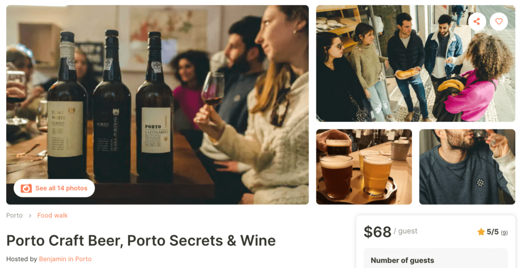
Task: Click the / guest price label
Action: tap(406, 231)
